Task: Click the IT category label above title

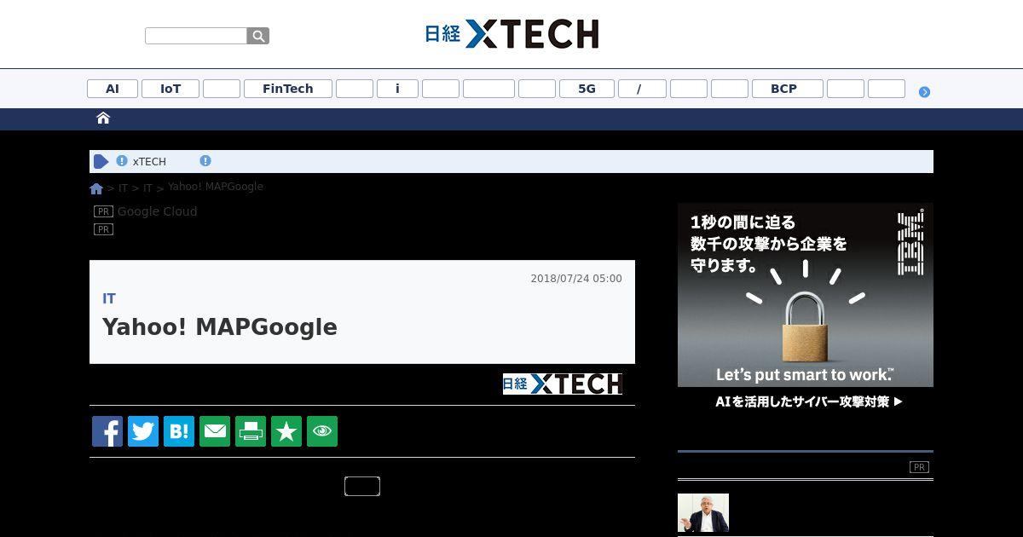Action: click(x=109, y=298)
